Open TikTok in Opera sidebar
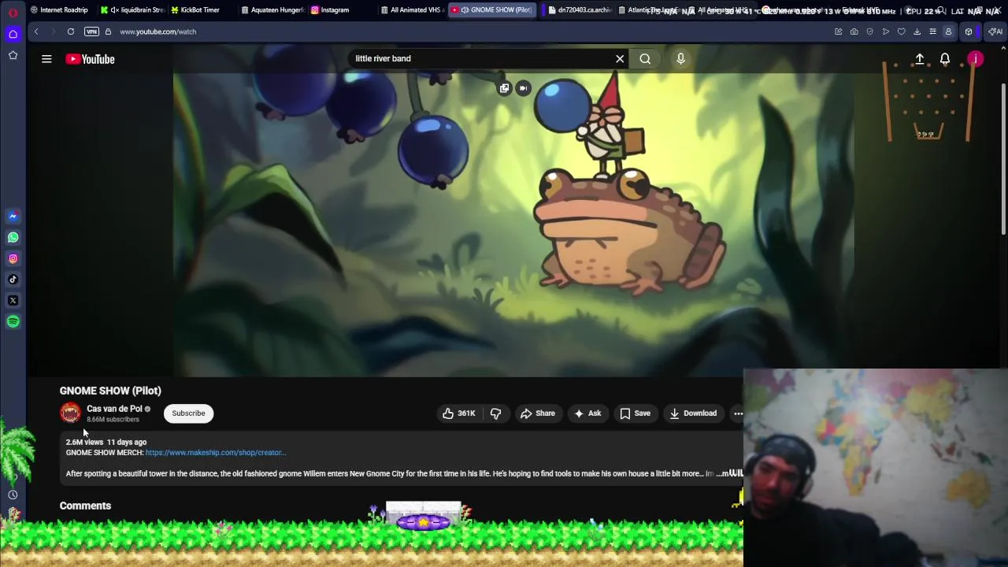The width and height of the screenshot is (1008, 567). tap(13, 280)
